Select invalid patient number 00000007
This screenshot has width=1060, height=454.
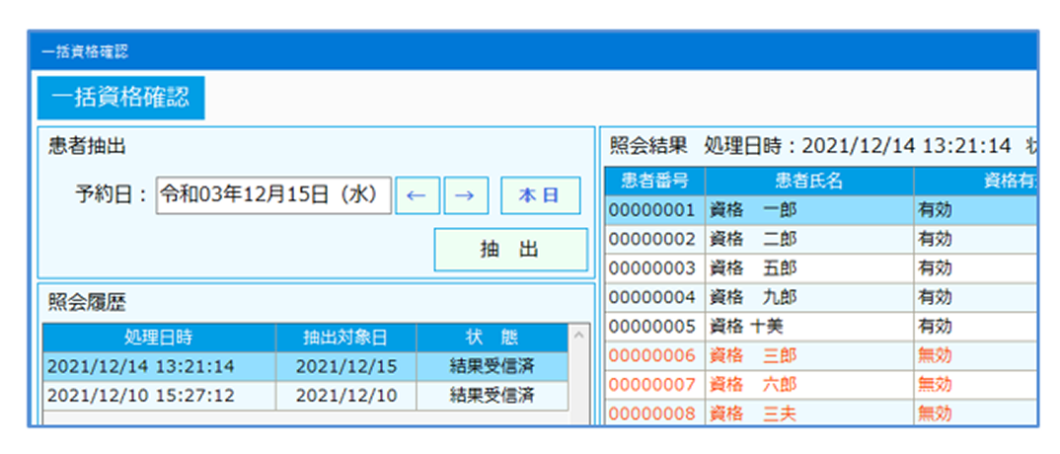pos(655,384)
